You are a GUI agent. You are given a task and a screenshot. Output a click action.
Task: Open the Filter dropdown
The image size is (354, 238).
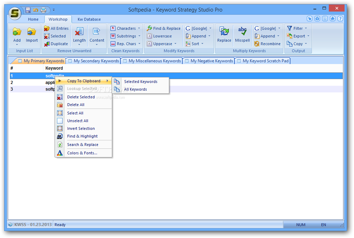[x=306, y=28]
